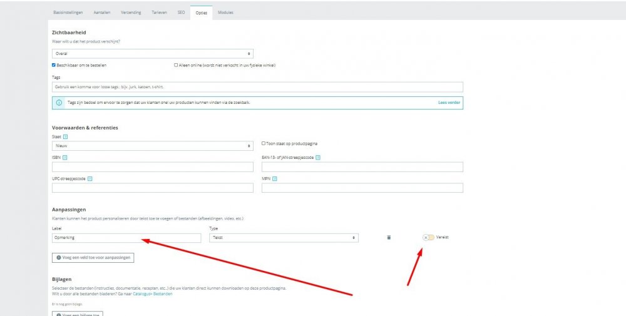Image resolution: width=626 pixels, height=316 pixels.
Task: Click the help icon next to Staat
Action: tap(66, 136)
